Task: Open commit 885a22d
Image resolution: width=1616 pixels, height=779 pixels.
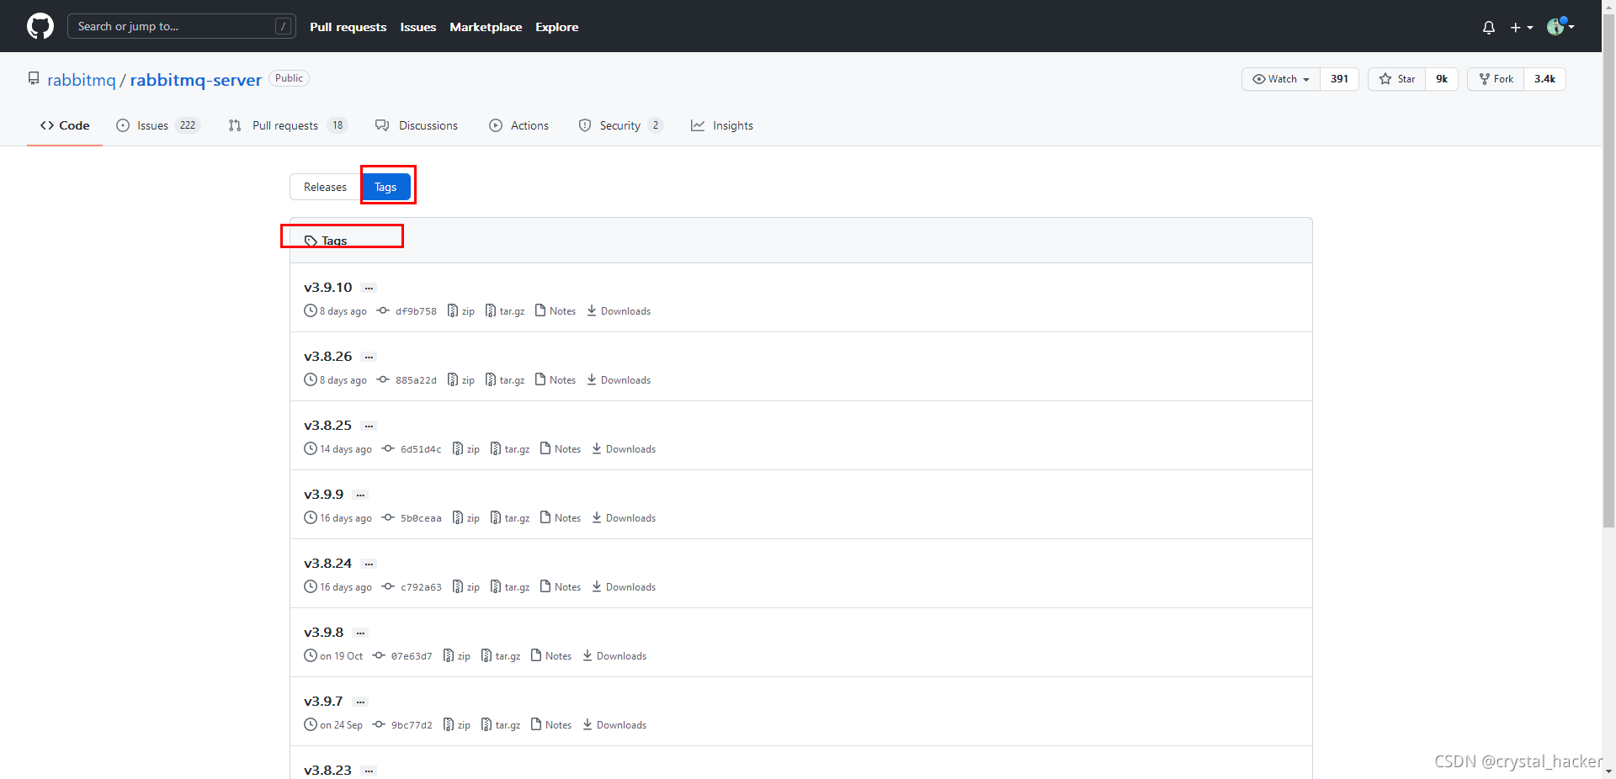Action: [x=407, y=380]
